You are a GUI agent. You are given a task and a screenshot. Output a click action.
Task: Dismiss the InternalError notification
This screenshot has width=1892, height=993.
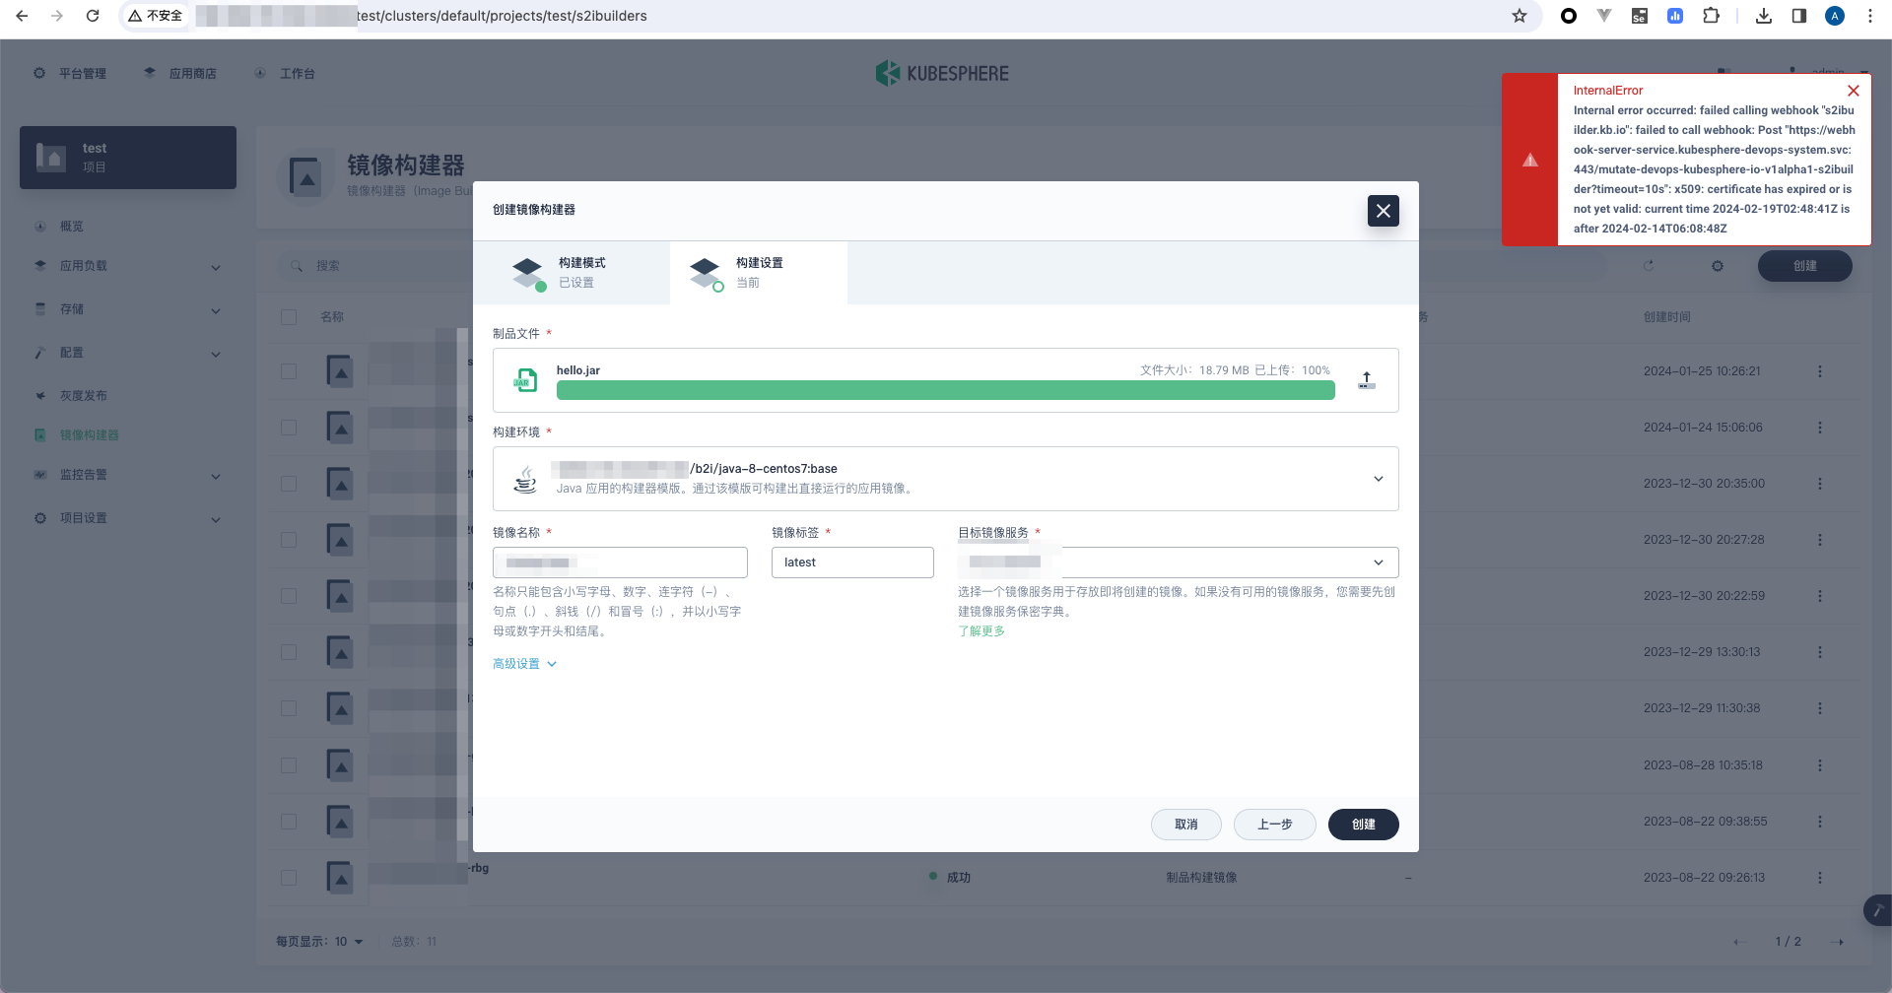click(x=1854, y=90)
